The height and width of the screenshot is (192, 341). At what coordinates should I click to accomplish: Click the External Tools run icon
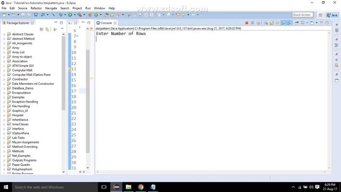pyautogui.click(x=79, y=15)
